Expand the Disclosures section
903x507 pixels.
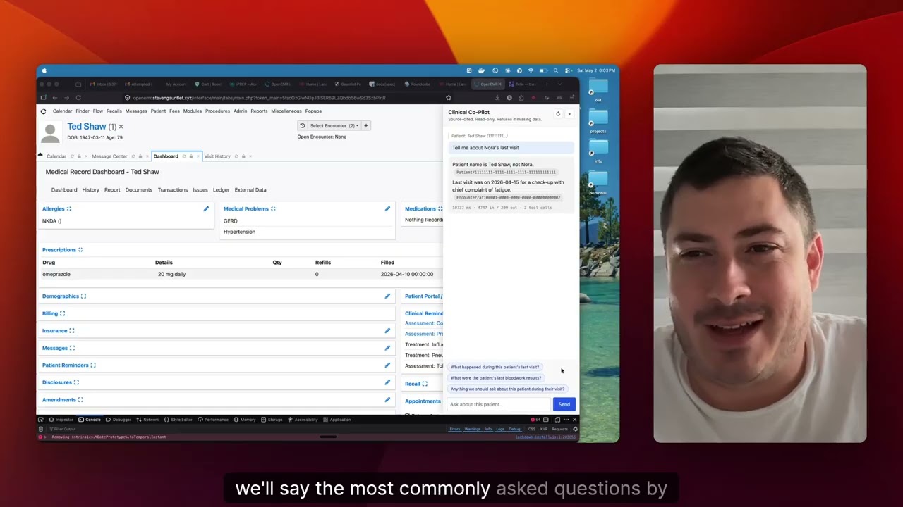(x=76, y=382)
